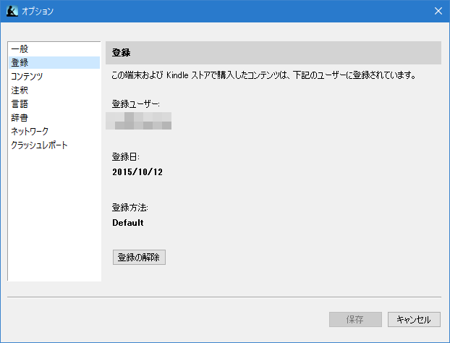Click the キャンセル button
This screenshot has width=450, height=343.
click(x=414, y=319)
